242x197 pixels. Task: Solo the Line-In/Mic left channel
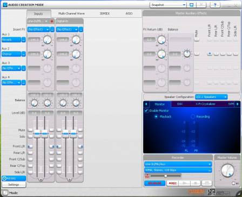30,137
